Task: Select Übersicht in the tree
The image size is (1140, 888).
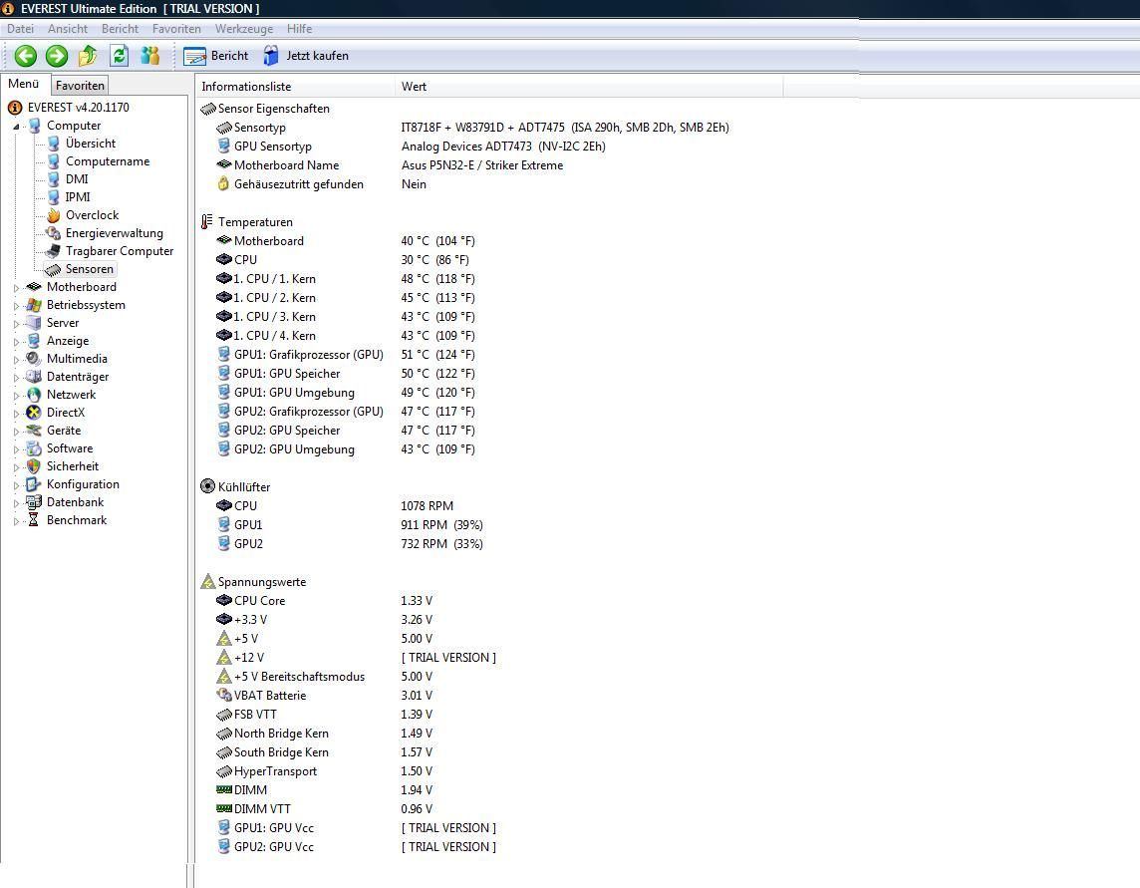Action: tap(90, 144)
